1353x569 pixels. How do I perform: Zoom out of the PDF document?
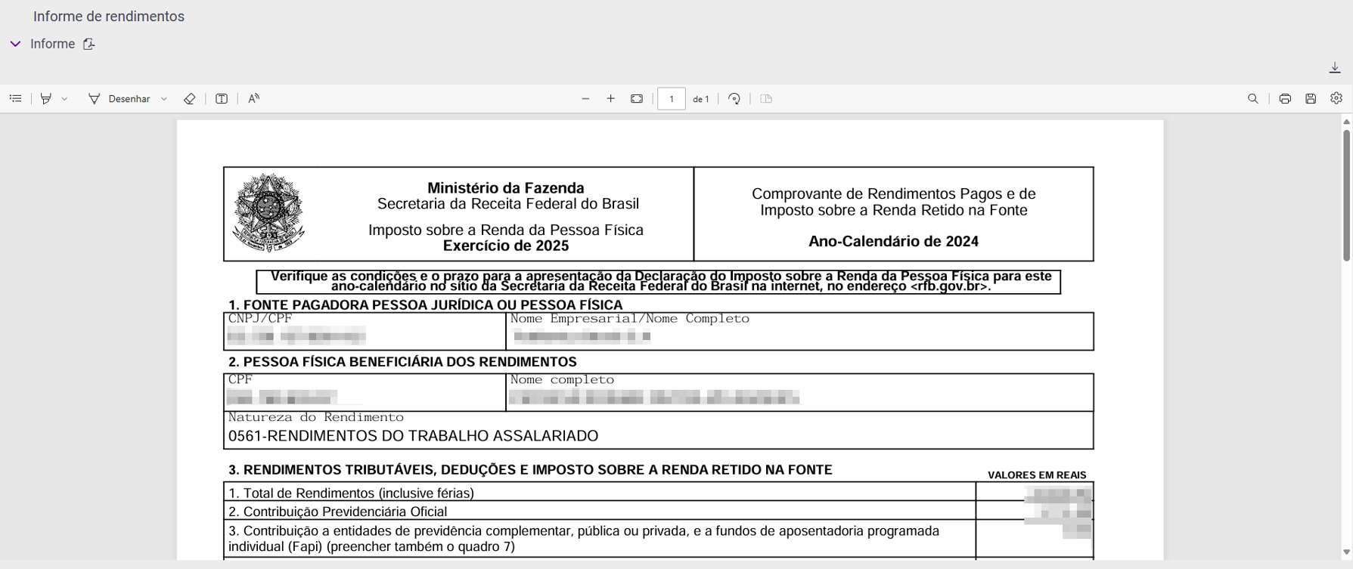point(585,98)
